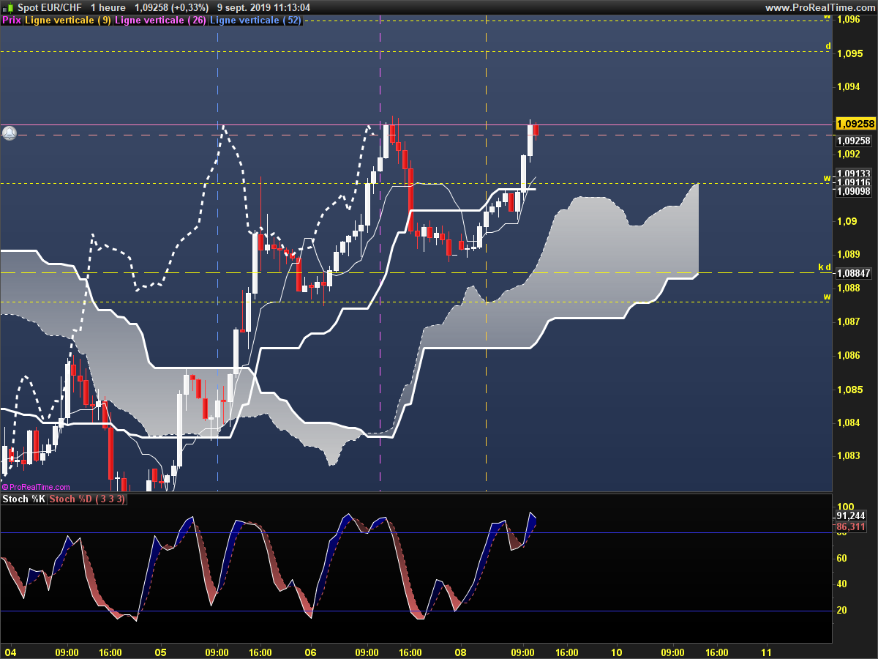Open the www.ProRealTime.com link
Screen dimensions: 878x659
pos(819,7)
